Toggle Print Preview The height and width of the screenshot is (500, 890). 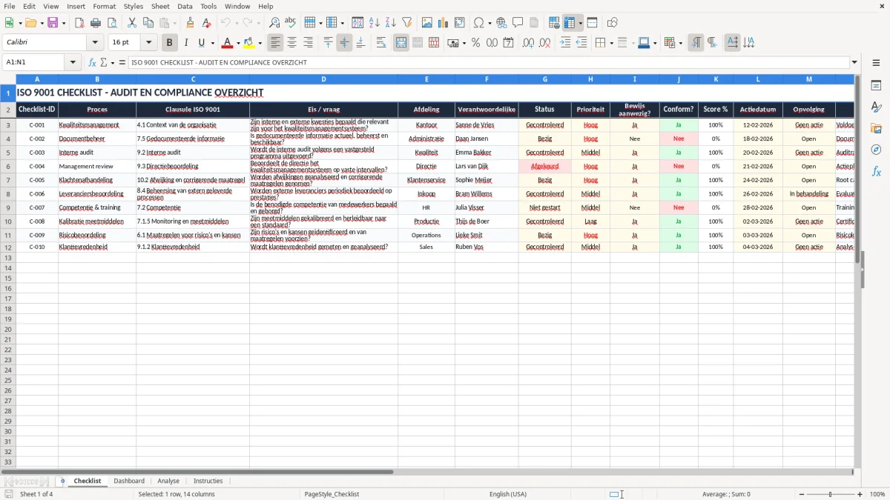[112, 23]
